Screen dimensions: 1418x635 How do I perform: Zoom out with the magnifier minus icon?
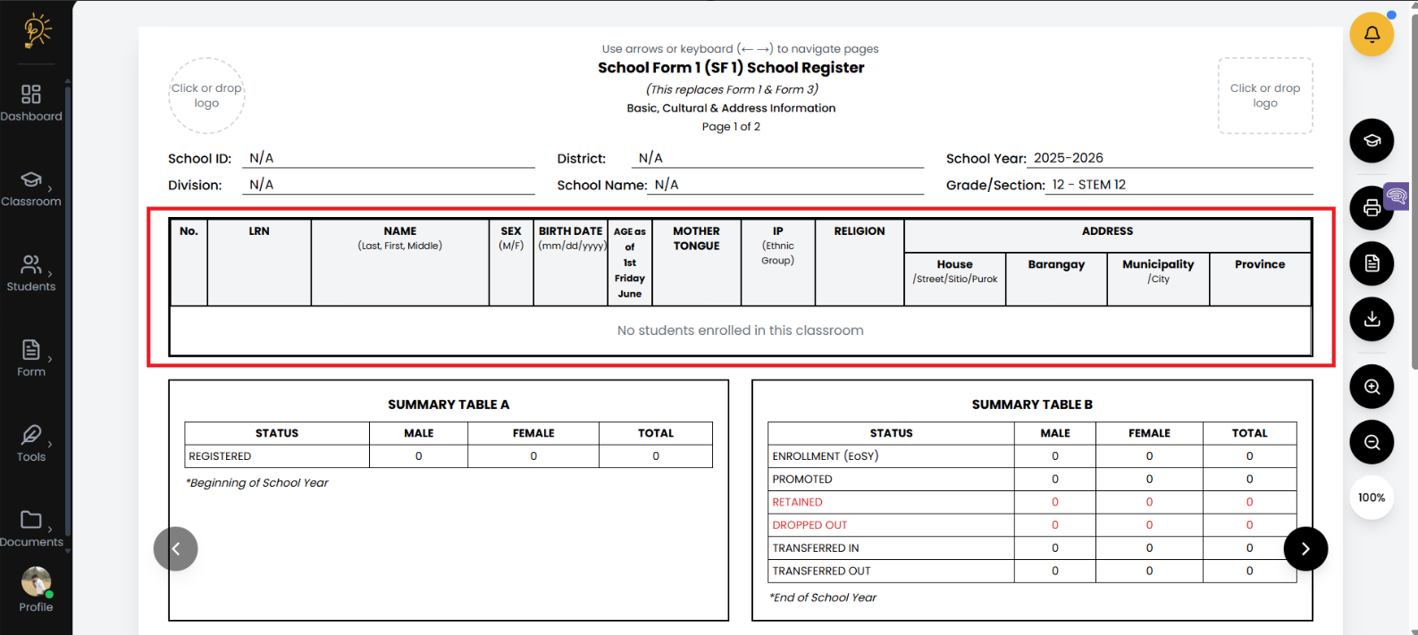pyautogui.click(x=1372, y=442)
